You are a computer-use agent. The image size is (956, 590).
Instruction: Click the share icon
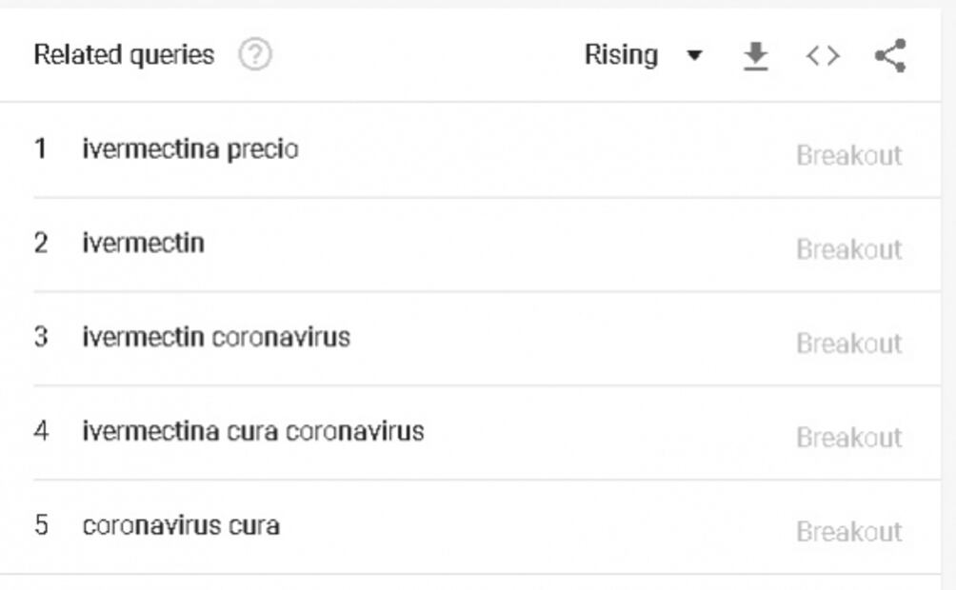click(x=890, y=56)
